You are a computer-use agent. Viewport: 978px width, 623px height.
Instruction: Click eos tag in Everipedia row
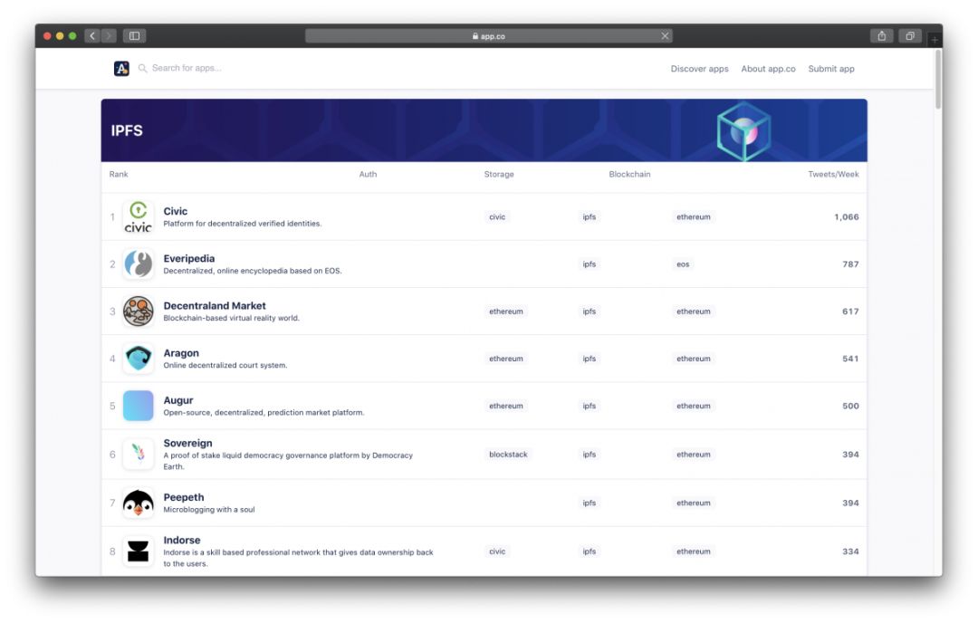click(683, 264)
